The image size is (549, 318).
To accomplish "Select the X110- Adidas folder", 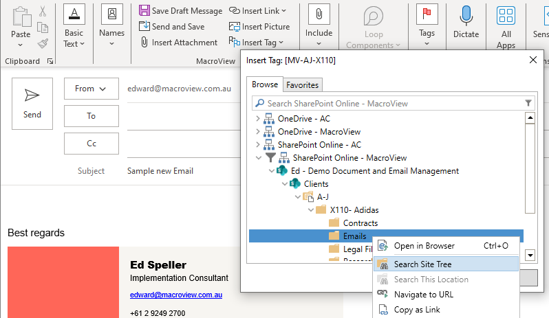I will click(354, 210).
